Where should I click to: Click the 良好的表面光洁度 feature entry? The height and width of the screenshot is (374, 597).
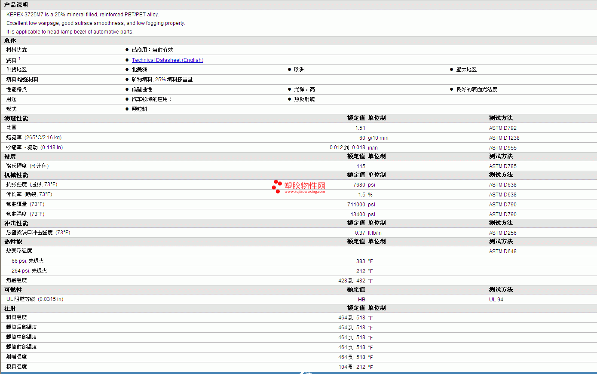(477, 89)
